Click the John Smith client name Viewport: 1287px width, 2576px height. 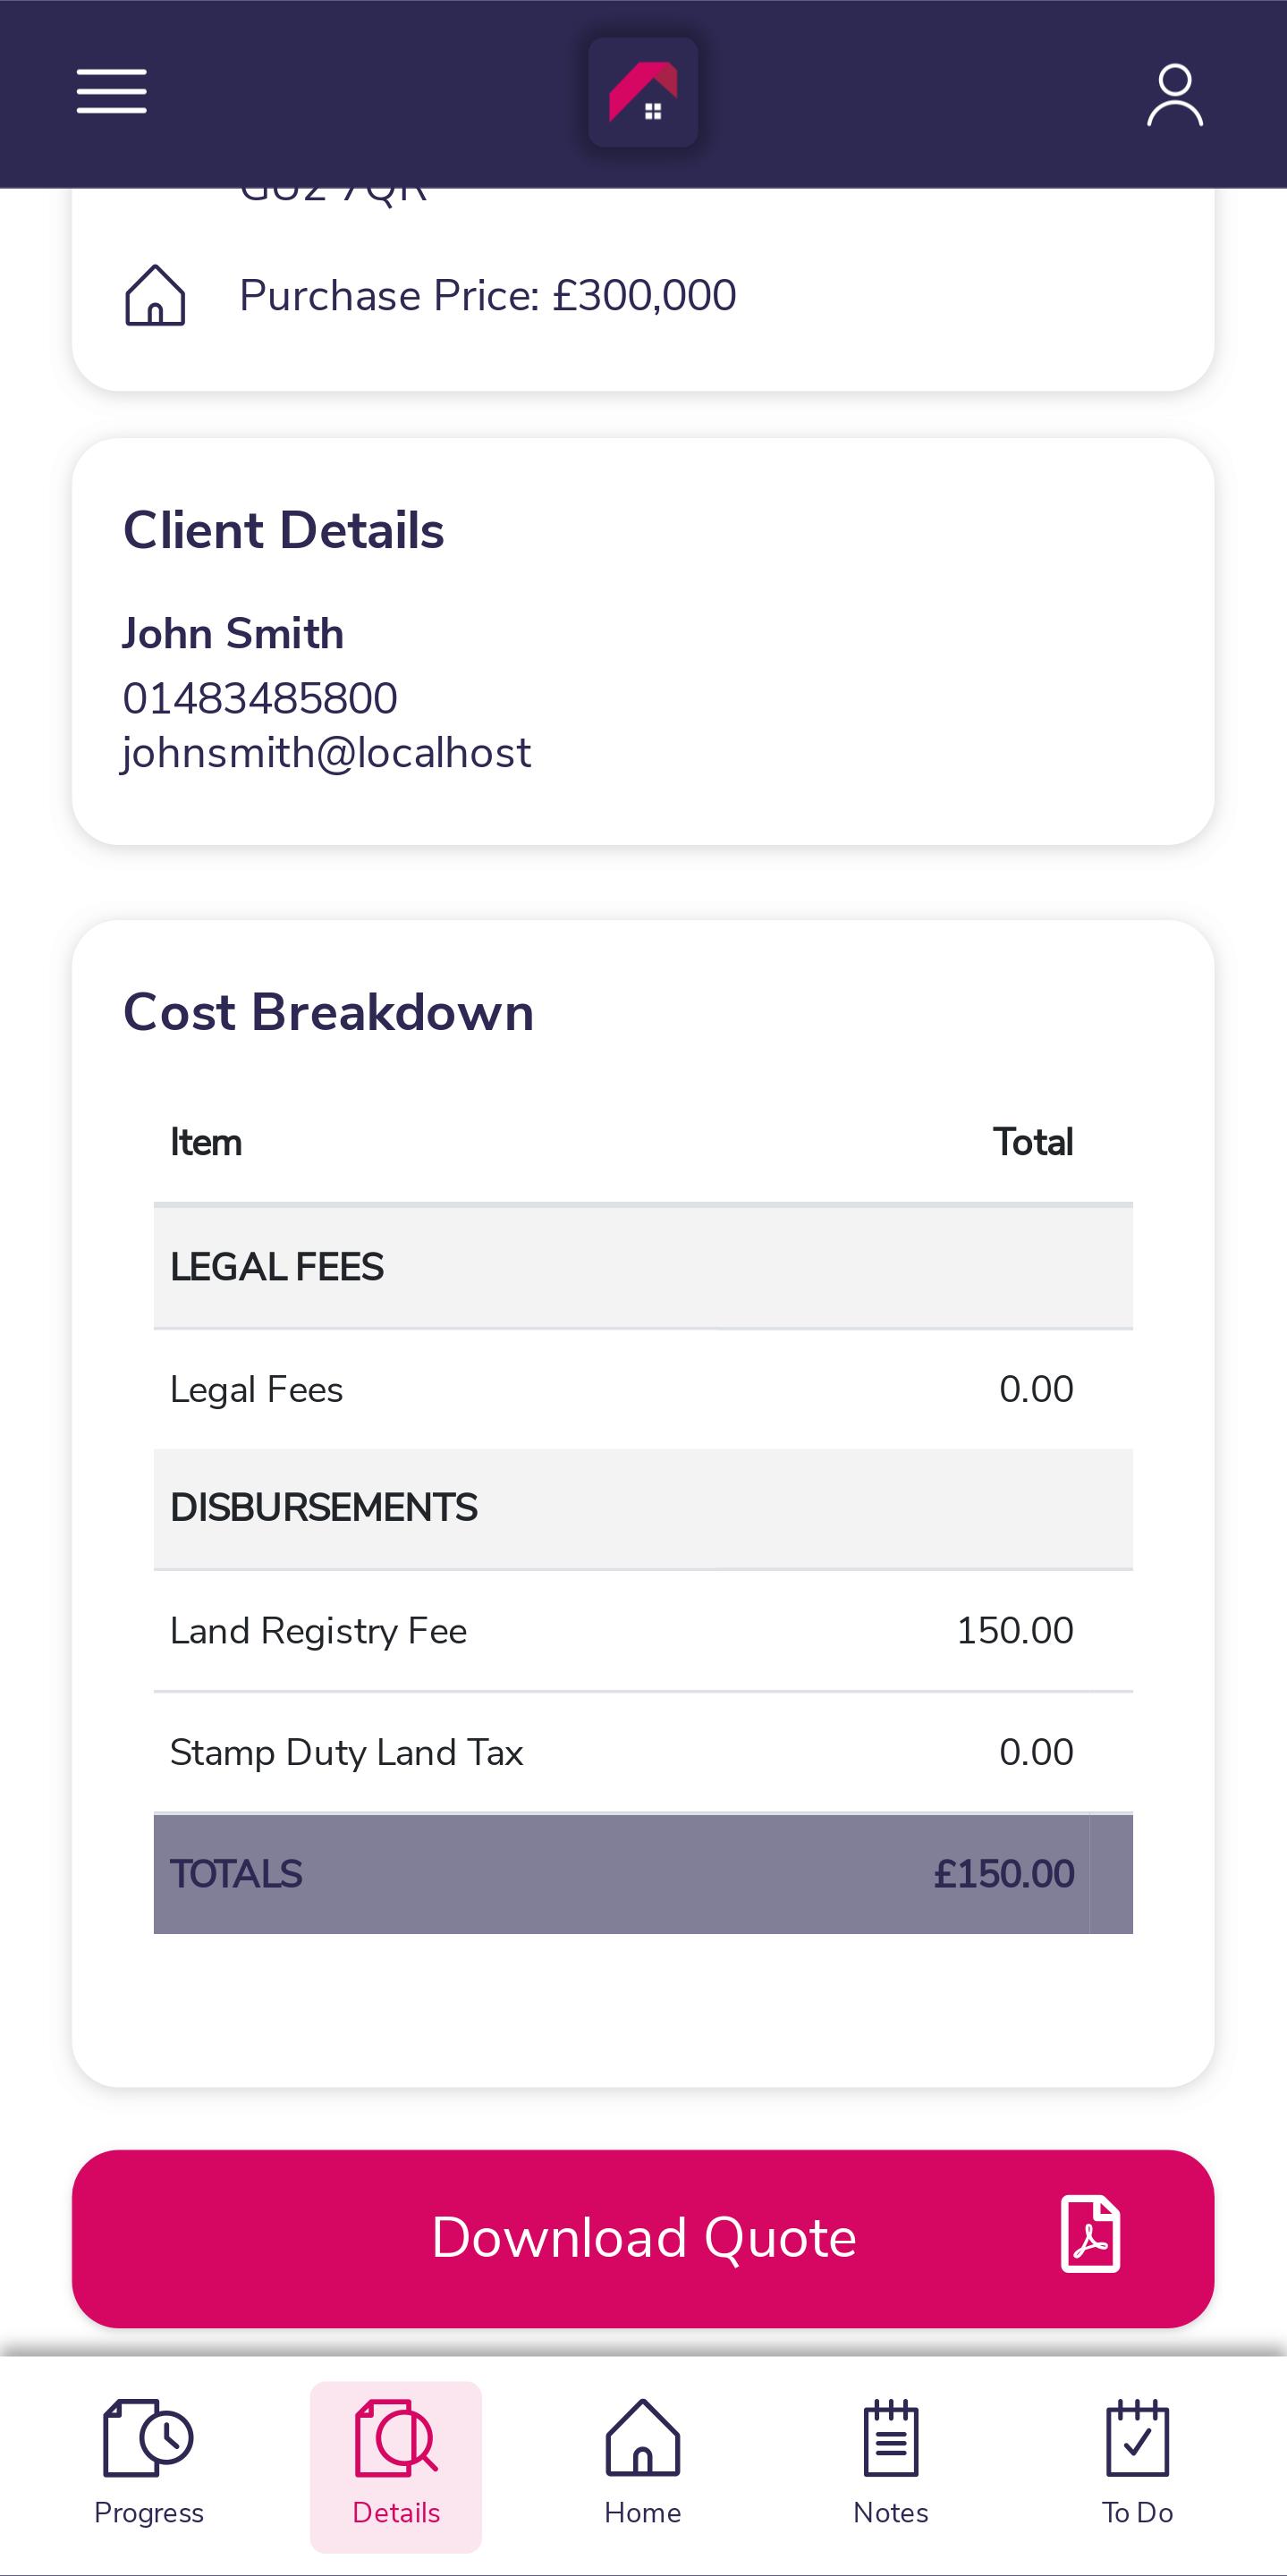233,634
